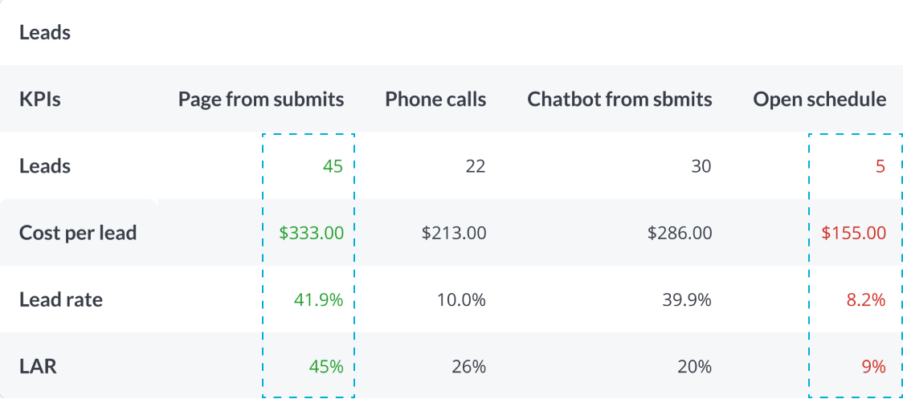Click the Open schedule column header

coord(819,100)
